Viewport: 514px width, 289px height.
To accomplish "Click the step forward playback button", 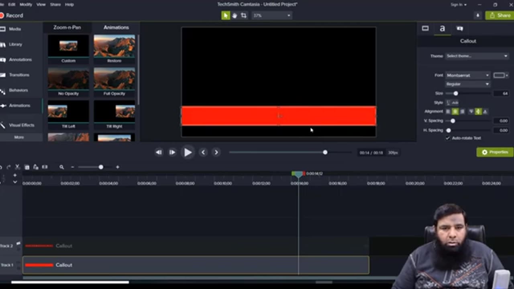I will (x=172, y=152).
